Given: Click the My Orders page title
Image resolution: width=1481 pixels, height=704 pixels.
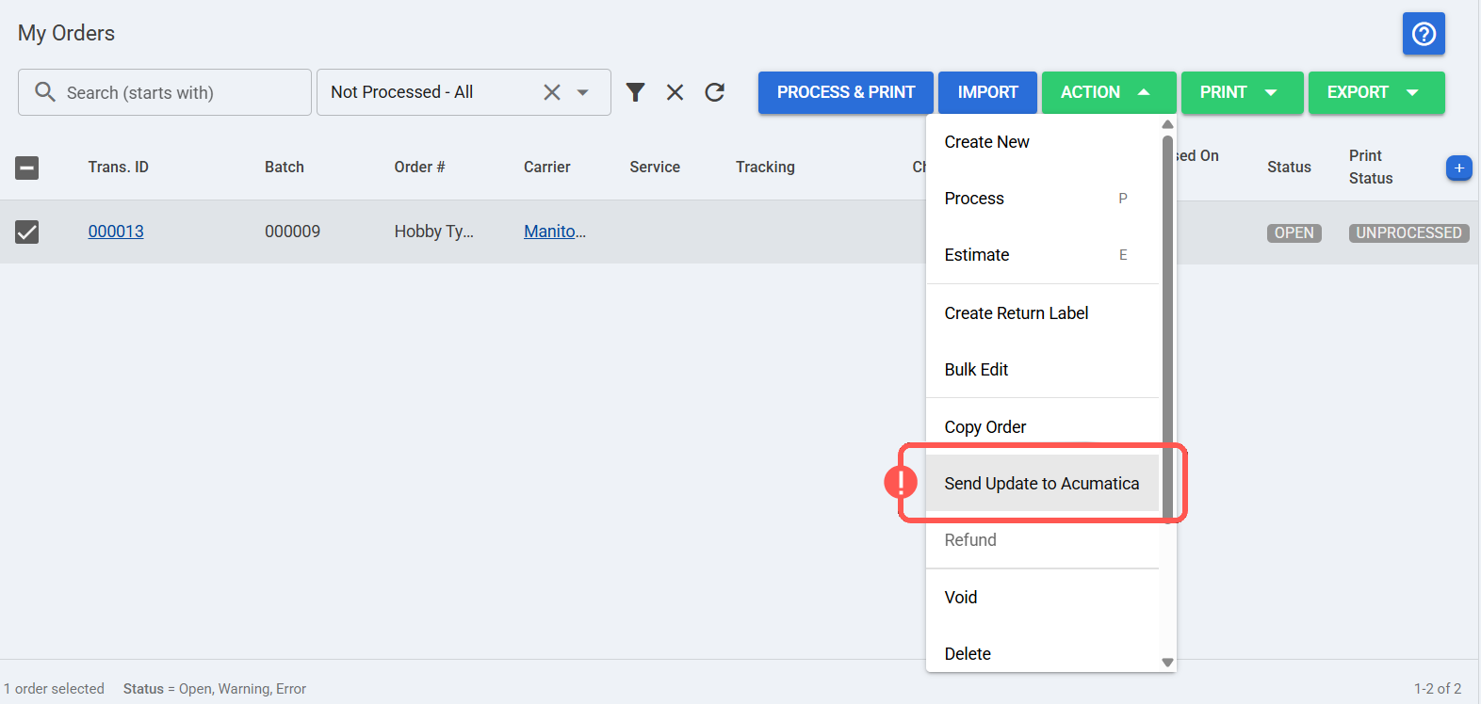Looking at the screenshot, I should click(66, 33).
